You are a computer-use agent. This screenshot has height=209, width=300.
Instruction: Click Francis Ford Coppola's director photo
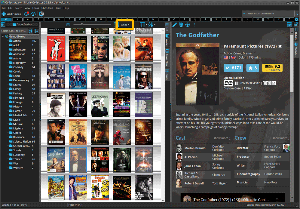(286, 148)
